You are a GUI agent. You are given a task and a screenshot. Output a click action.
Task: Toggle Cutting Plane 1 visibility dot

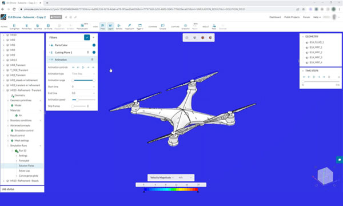point(94,52)
